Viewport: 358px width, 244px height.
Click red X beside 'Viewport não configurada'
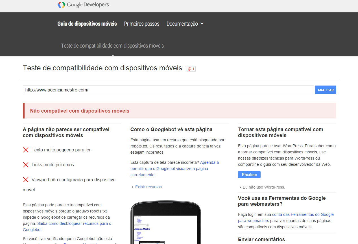(x=26, y=180)
